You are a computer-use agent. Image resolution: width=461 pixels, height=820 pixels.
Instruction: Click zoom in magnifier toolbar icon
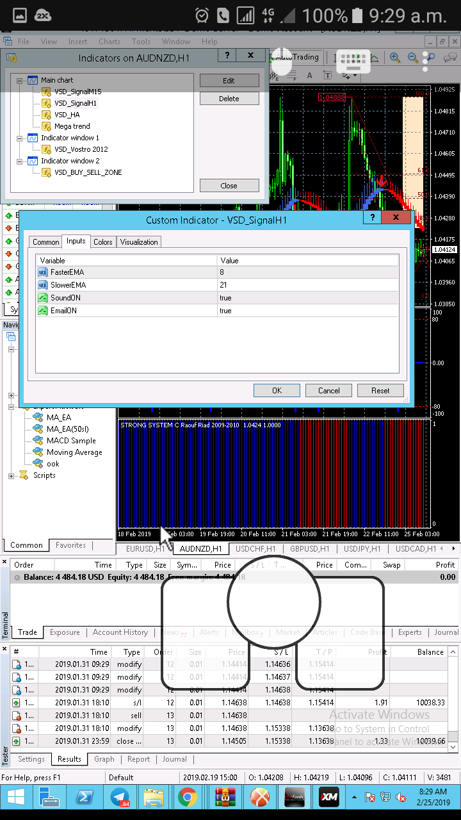tap(395, 58)
